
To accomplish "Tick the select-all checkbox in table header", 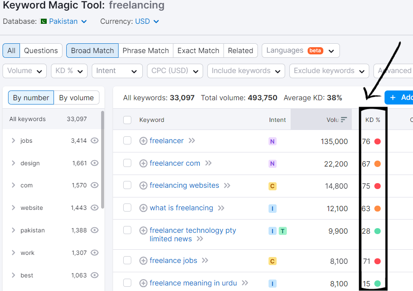I will 127,120.
